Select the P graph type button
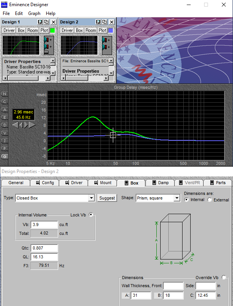The image size is (233, 306). point(5,148)
